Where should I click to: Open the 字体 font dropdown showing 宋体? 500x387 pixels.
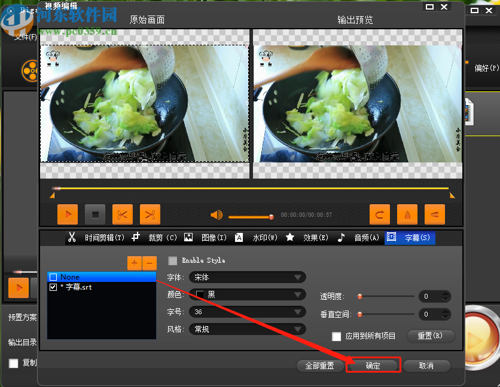(247, 277)
